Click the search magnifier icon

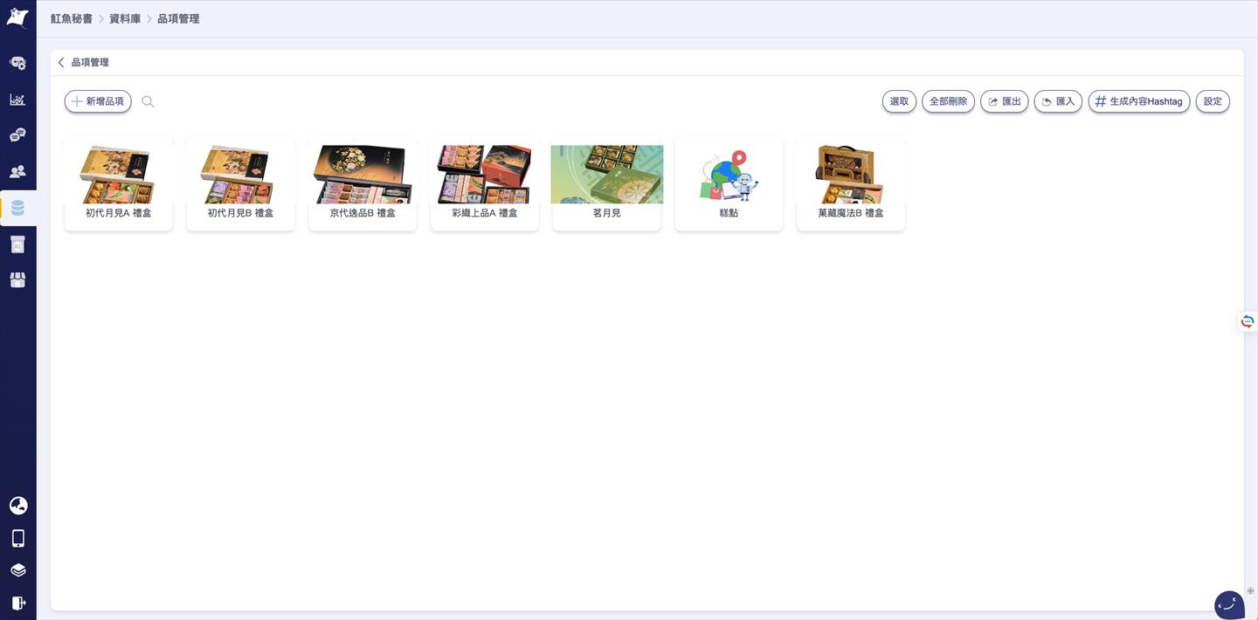click(148, 102)
